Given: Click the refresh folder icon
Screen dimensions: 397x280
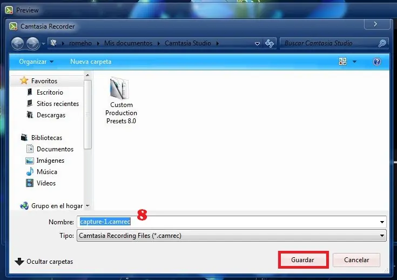Looking at the screenshot, I should [x=270, y=43].
